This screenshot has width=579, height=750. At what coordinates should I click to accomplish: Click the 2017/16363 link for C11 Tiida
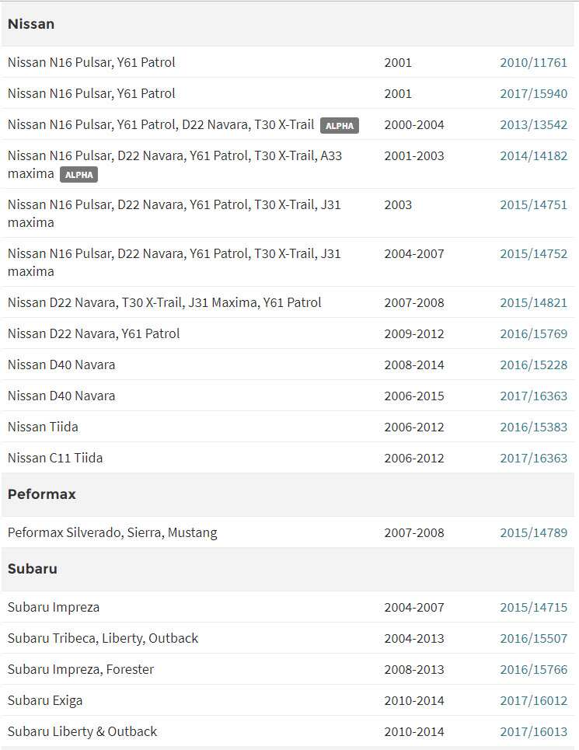tap(533, 459)
